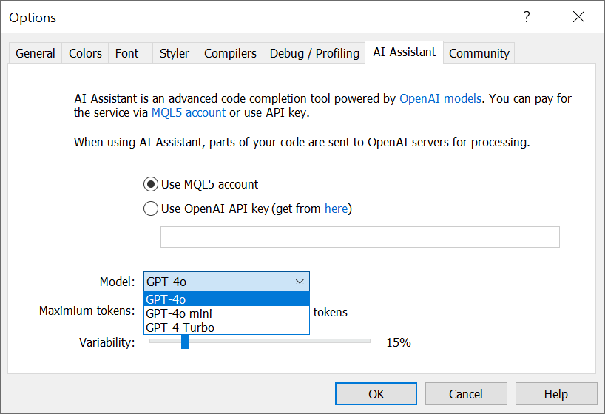Click the Variability slider handle
The height and width of the screenshot is (414, 605).
[185, 342]
